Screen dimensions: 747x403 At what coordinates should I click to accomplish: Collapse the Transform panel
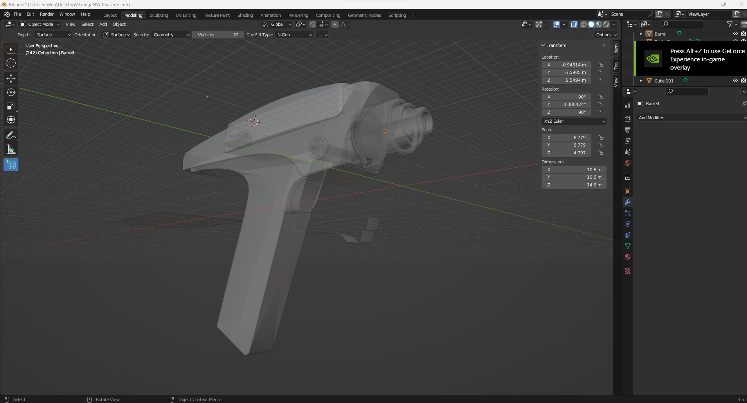click(x=543, y=45)
